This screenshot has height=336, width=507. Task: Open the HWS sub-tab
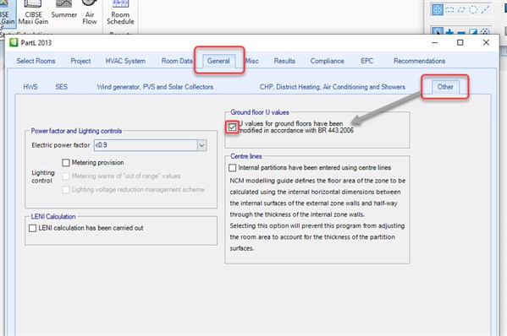[x=30, y=87]
